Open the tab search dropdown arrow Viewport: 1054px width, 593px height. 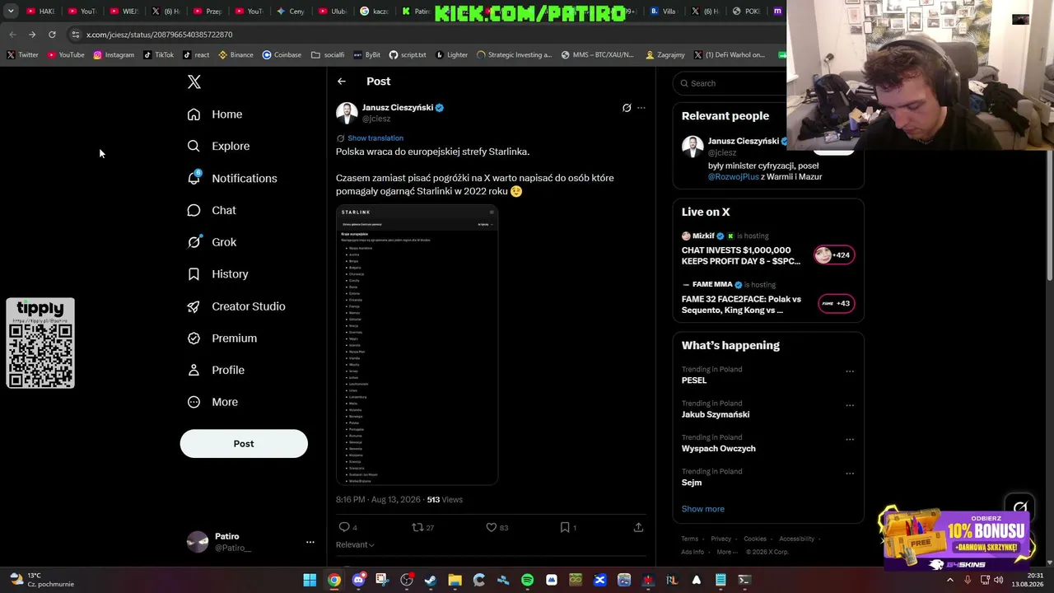coord(11,12)
